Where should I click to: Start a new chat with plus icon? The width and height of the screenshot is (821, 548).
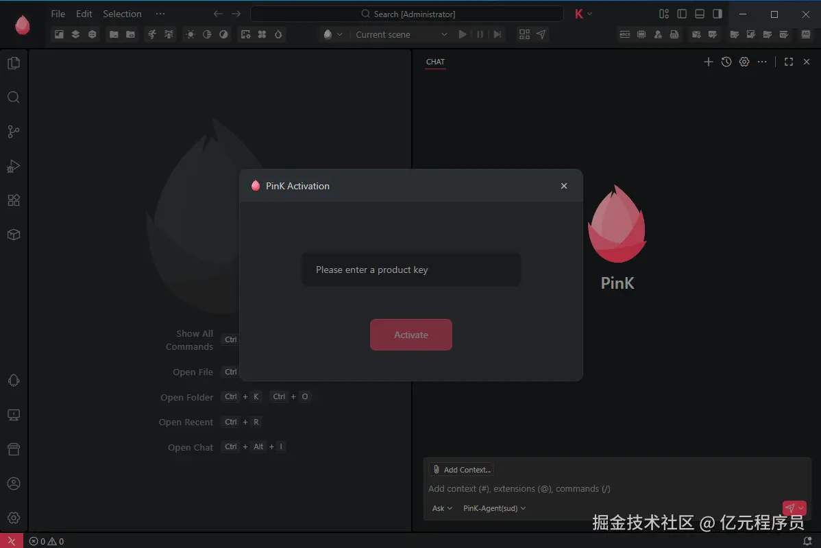[709, 62]
